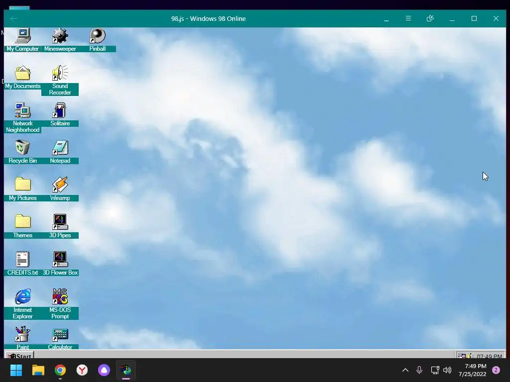Click the app extension icon in title bar
The width and height of the screenshot is (510, 382).
coord(430,18)
